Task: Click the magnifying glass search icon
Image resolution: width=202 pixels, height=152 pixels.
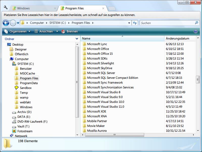Action: [x=196, y=23]
